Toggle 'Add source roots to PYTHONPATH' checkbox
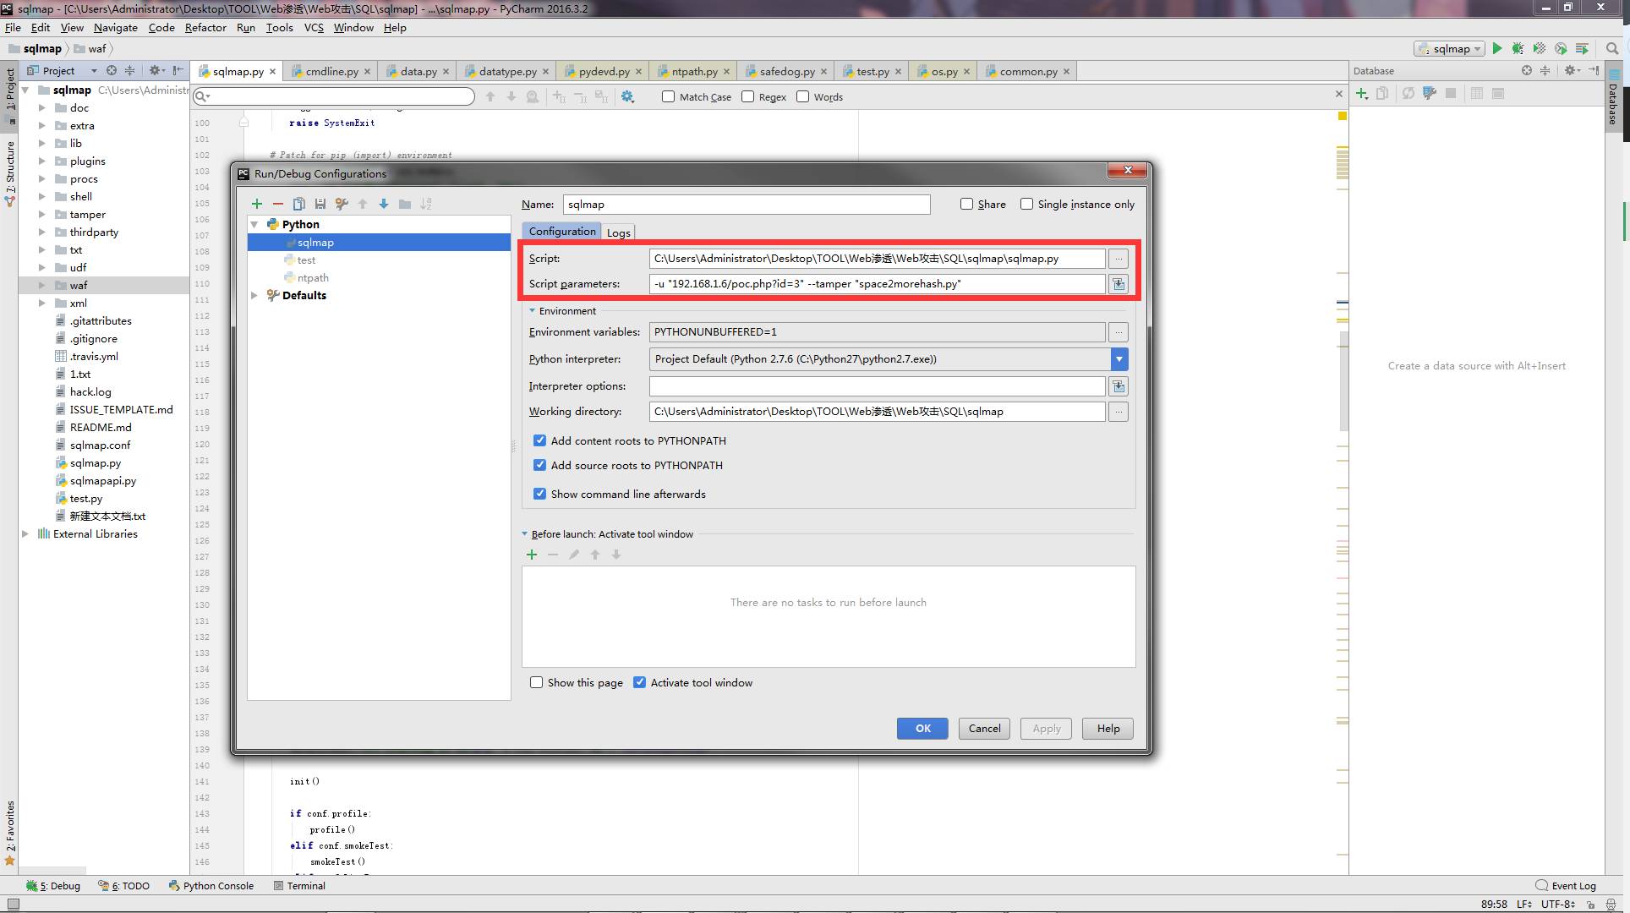This screenshot has height=913, width=1630. 539,466
